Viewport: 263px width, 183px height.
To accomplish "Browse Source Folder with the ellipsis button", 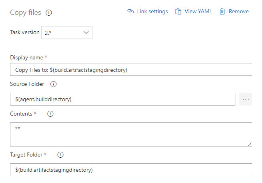I will tap(246, 99).
